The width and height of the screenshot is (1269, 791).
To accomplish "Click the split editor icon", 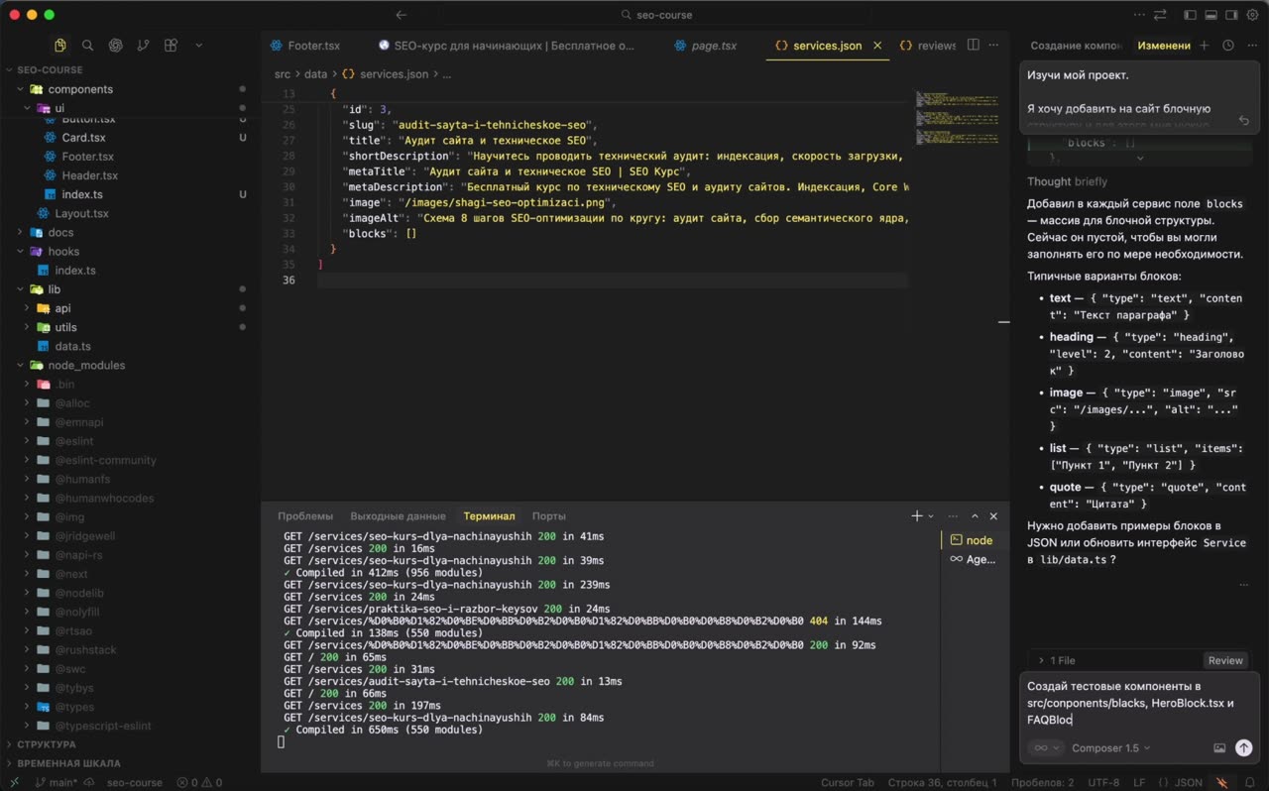I will coord(974,45).
